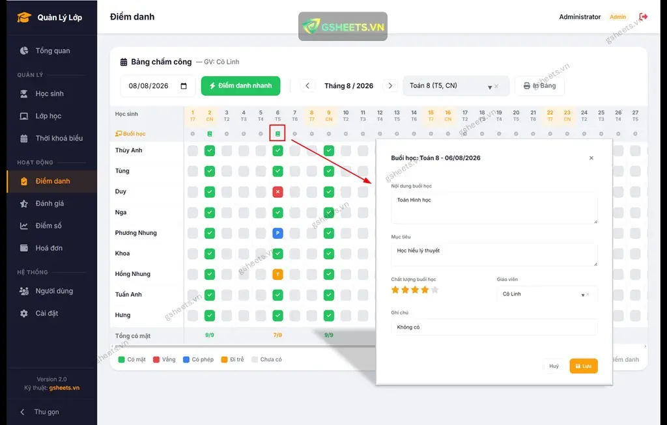Click the session note icon under day 2
This screenshot has height=425, width=667.
click(x=209, y=134)
